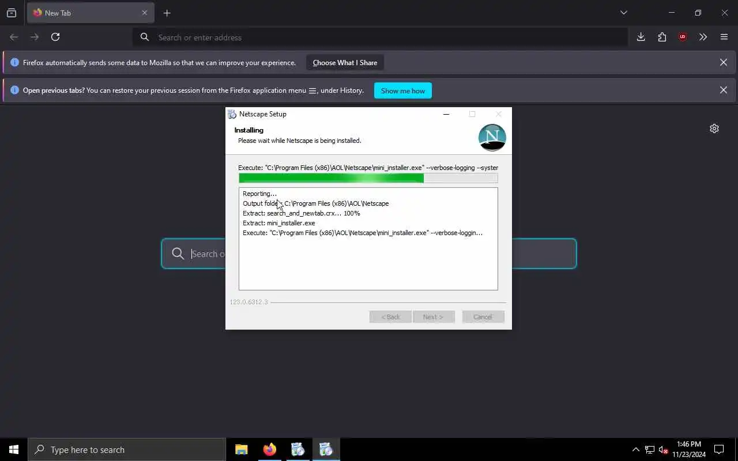The image size is (738, 461).
Task: Click the info icon on previous tabs notification
Action: (15, 90)
